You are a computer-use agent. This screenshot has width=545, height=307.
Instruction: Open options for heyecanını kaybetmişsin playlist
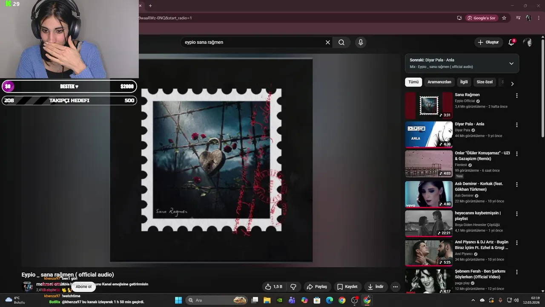click(517, 214)
